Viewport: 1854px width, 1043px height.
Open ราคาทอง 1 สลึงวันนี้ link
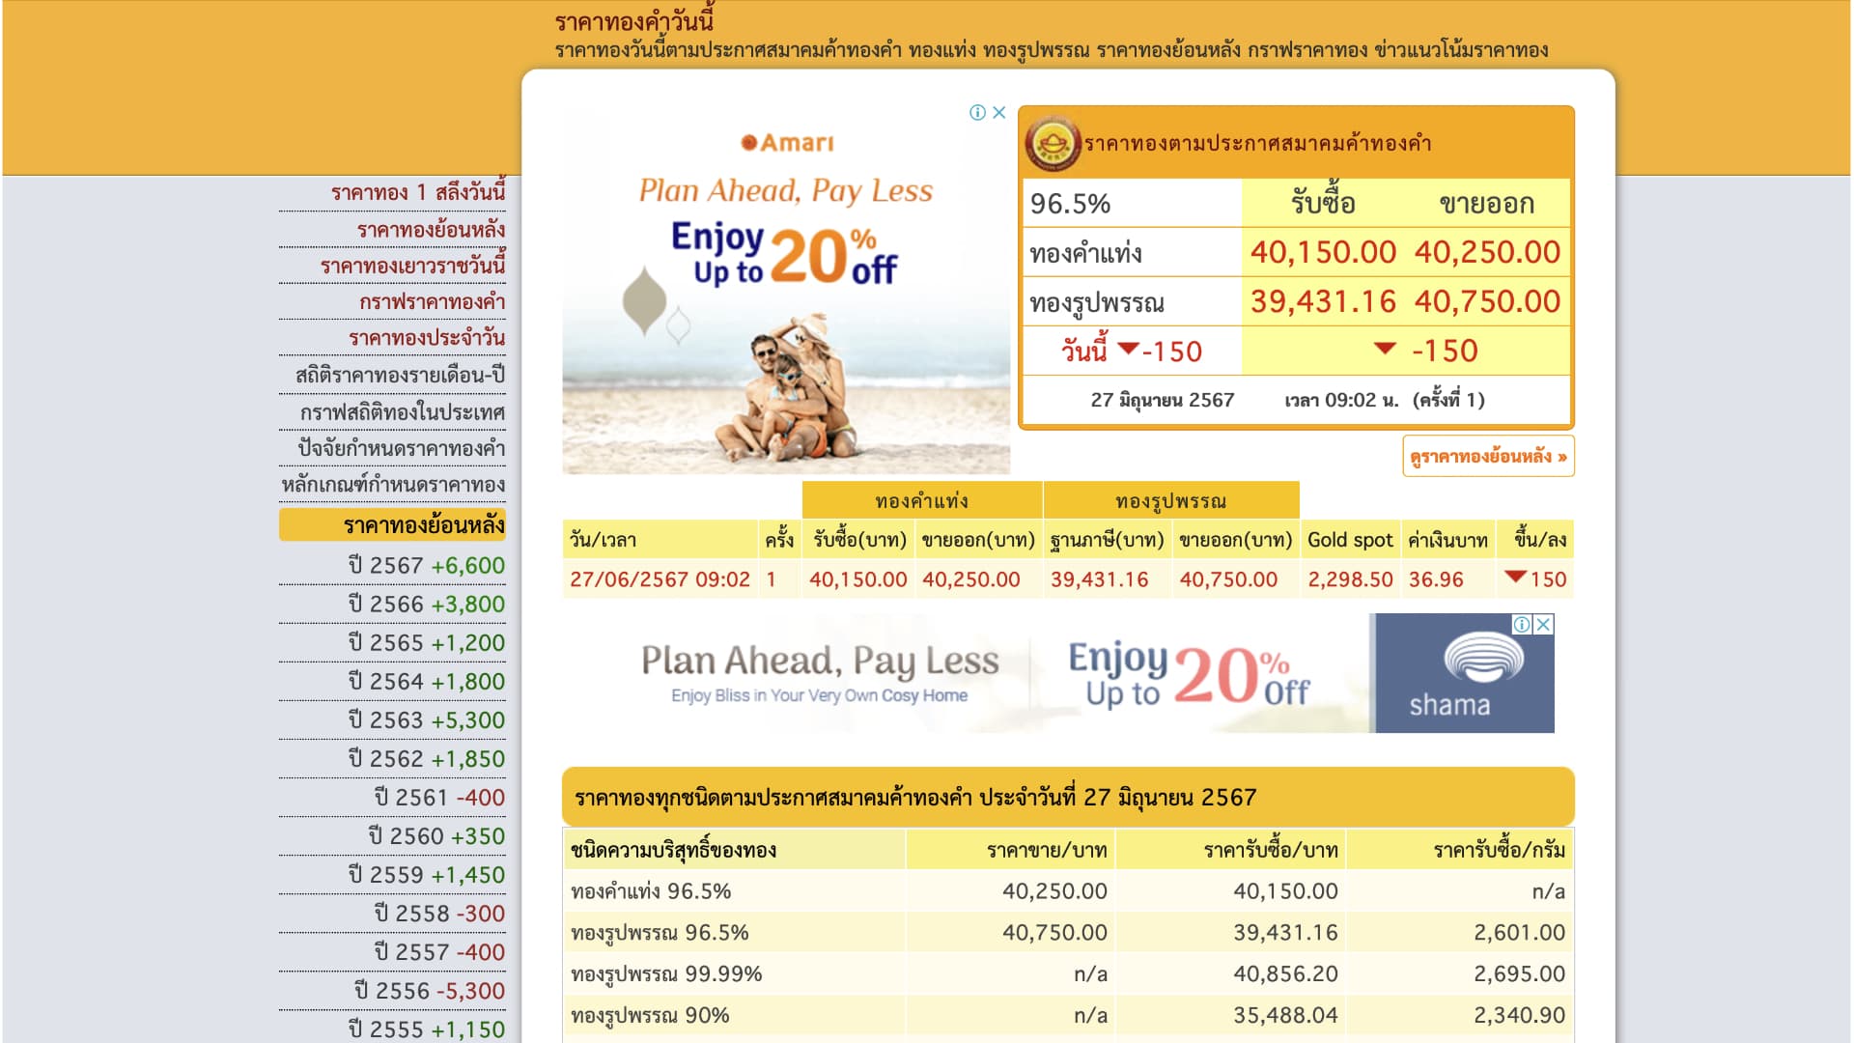coord(418,192)
